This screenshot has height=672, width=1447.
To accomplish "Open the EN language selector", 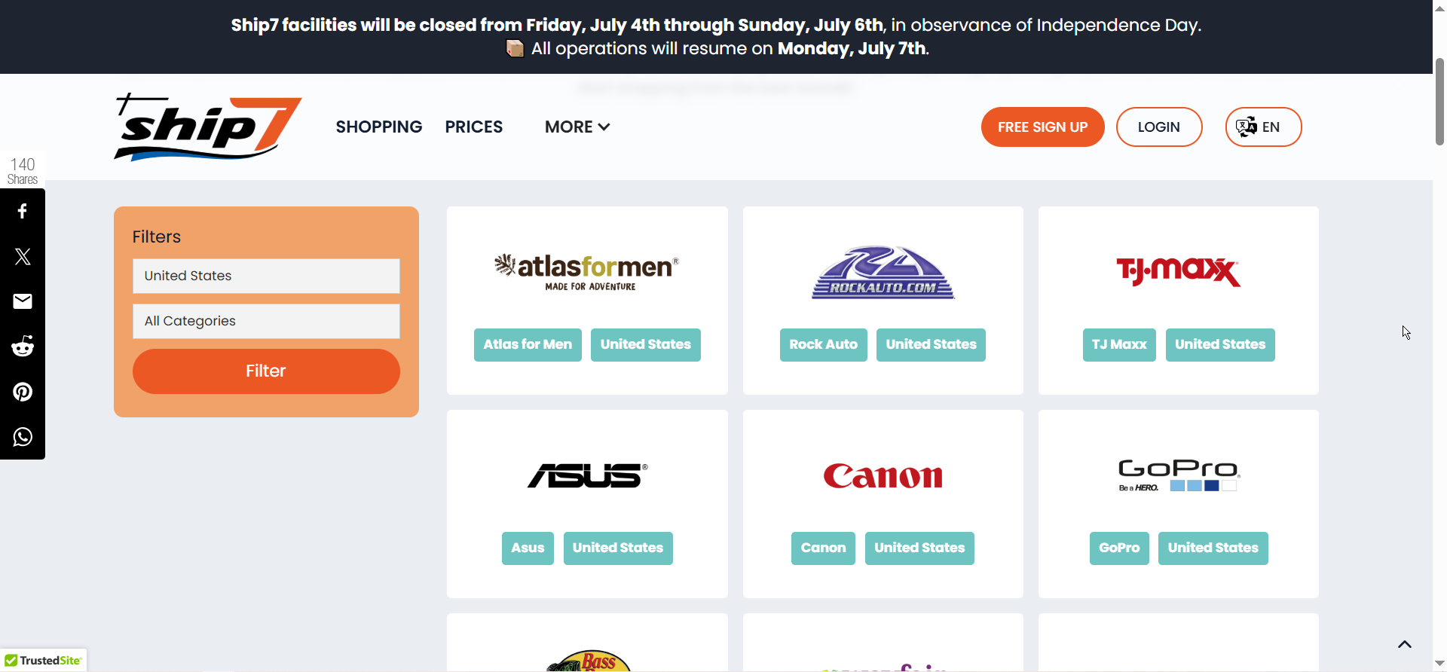I will (x=1263, y=127).
